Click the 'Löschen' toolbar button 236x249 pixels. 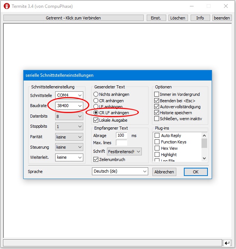tap(177, 18)
